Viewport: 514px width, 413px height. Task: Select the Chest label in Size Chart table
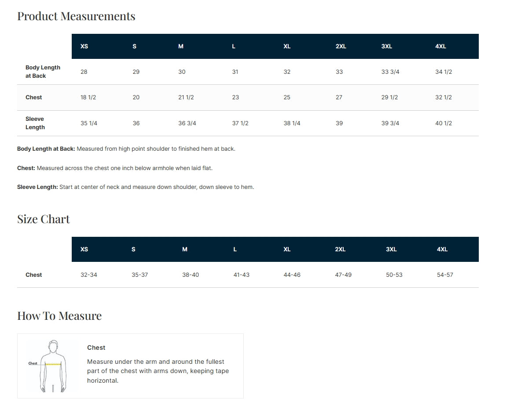point(34,275)
